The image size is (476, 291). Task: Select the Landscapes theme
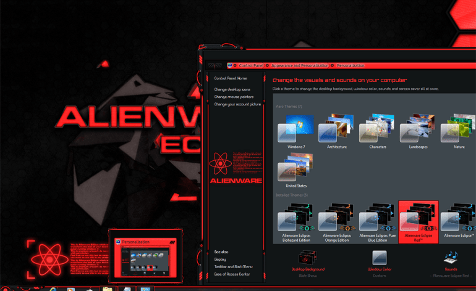tap(418, 131)
